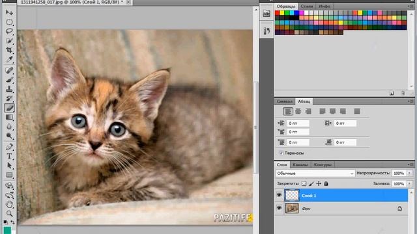Click the Непрозрачность 100% value field
417x234 pixels.
tap(399, 173)
